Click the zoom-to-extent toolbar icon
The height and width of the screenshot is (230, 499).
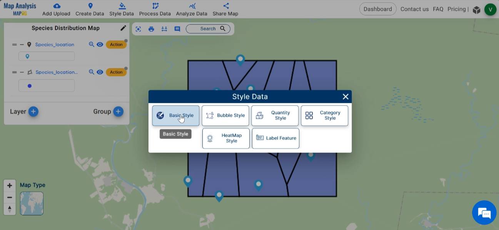coord(138,29)
